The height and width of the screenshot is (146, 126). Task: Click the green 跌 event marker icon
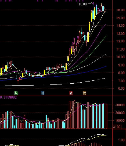16,93
